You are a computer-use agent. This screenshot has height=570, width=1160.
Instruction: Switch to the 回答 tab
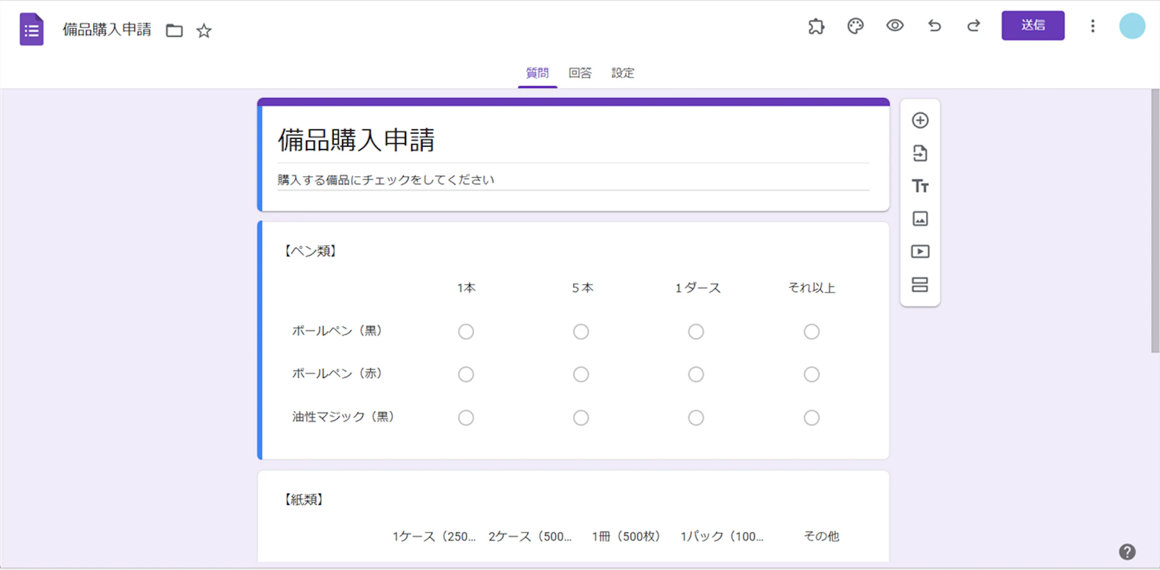pos(580,73)
